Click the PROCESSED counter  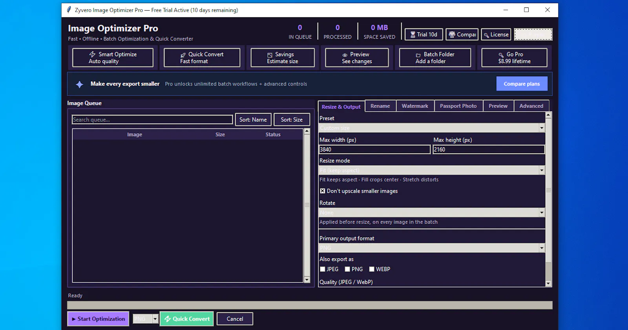click(x=338, y=31)
